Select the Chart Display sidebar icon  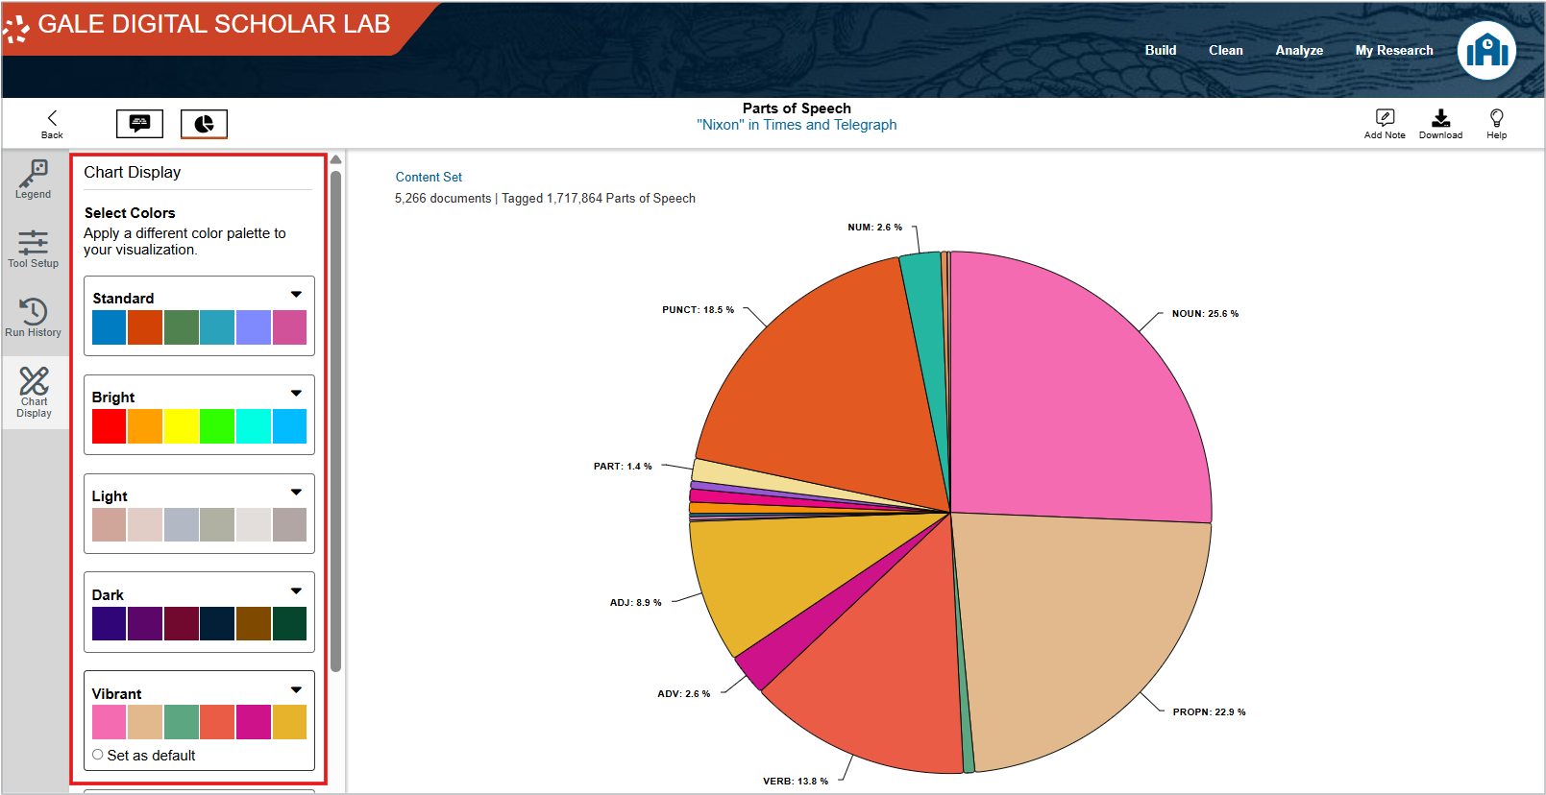click(x=34, y=393)
